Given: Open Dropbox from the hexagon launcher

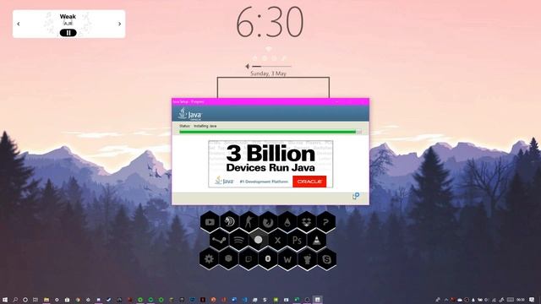Looking at the screenshot, I should tap(306, 222).
